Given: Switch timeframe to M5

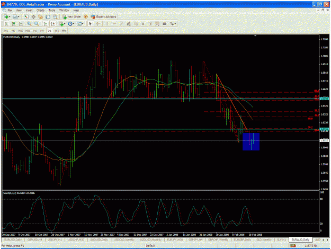Looking at the screenshot, I should [13, 31].
